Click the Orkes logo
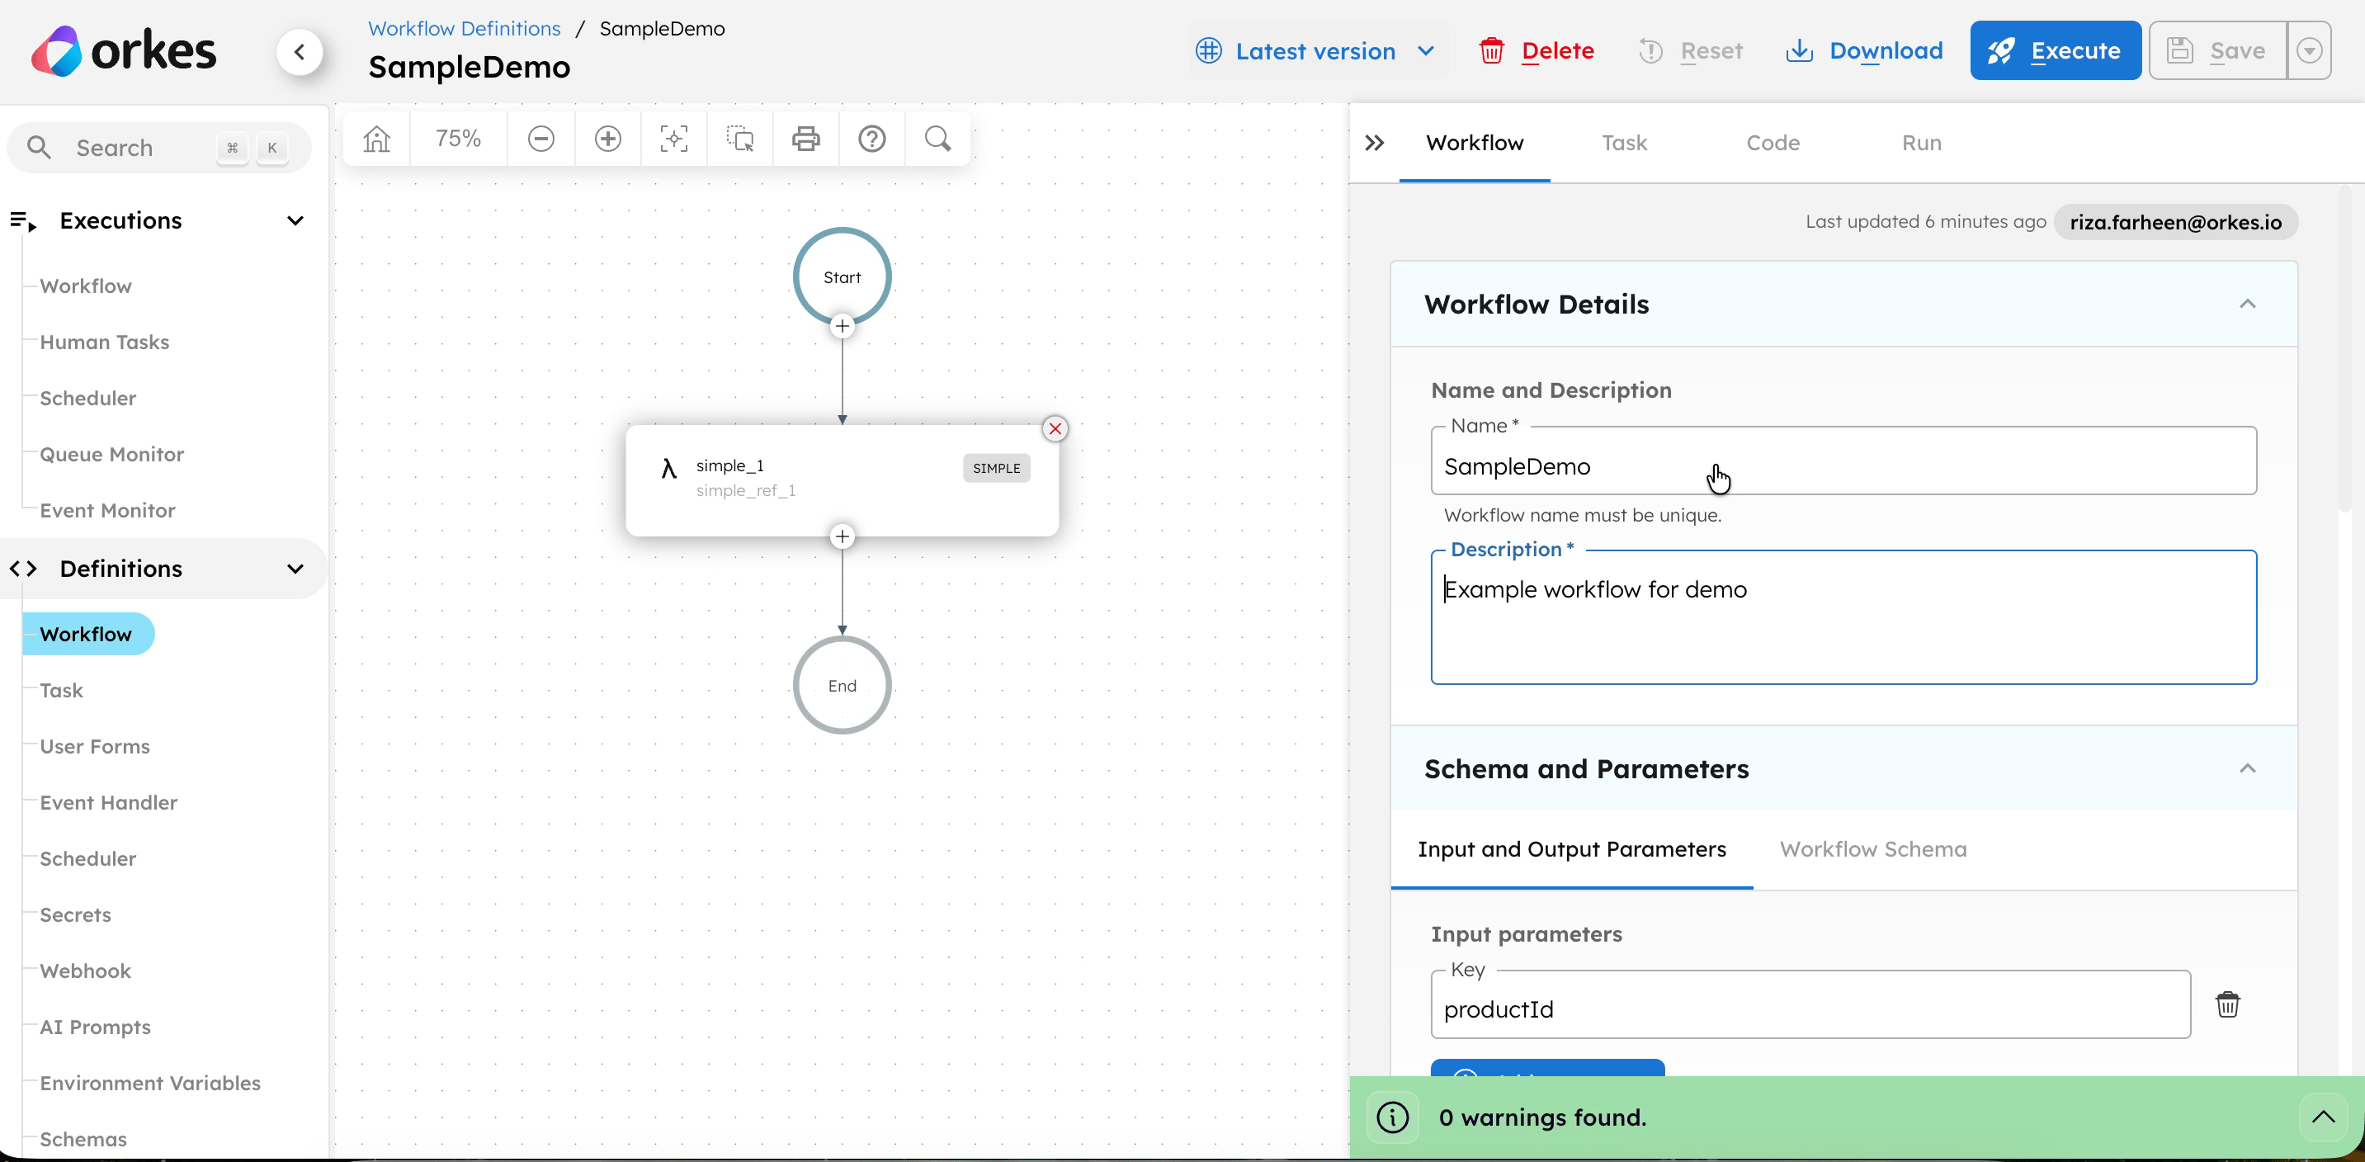2365x1162 pixels. (123, 49)
